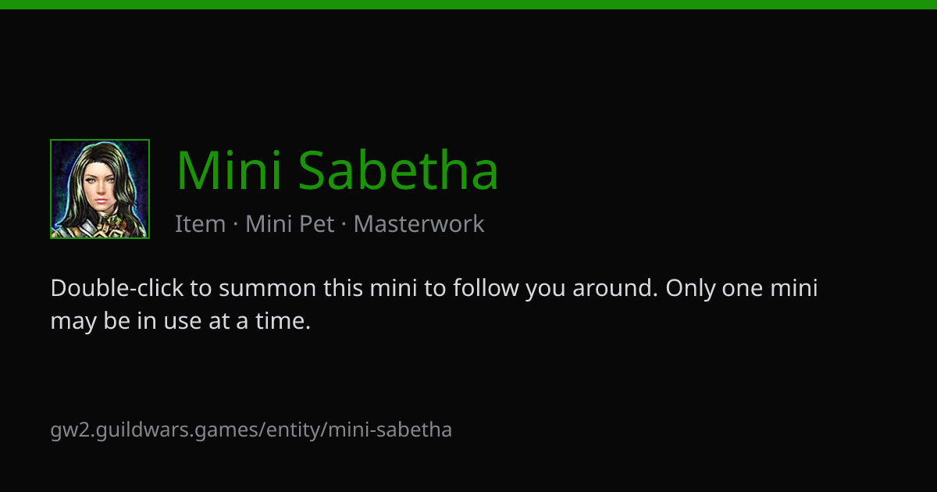Click the dot separator after "Item"
Viewport: 937px width, 492px height.
coord(235,225)
